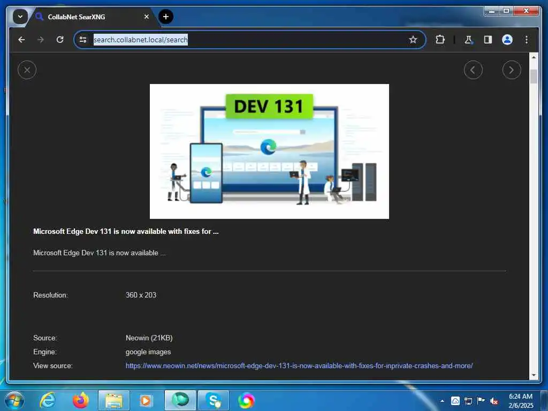Close the image detail overlay
This screenshot has height=411, width=548.
[x=27, y=70]
